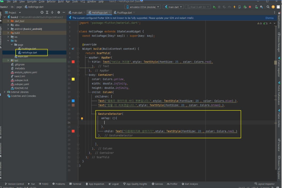Open Project panel settings gear

(59, 12)
